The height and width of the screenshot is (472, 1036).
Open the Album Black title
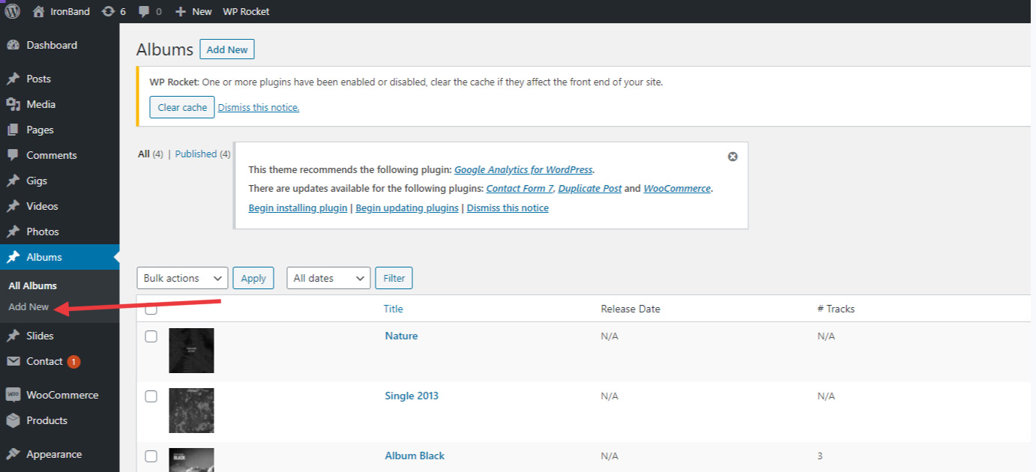(415, 456)
